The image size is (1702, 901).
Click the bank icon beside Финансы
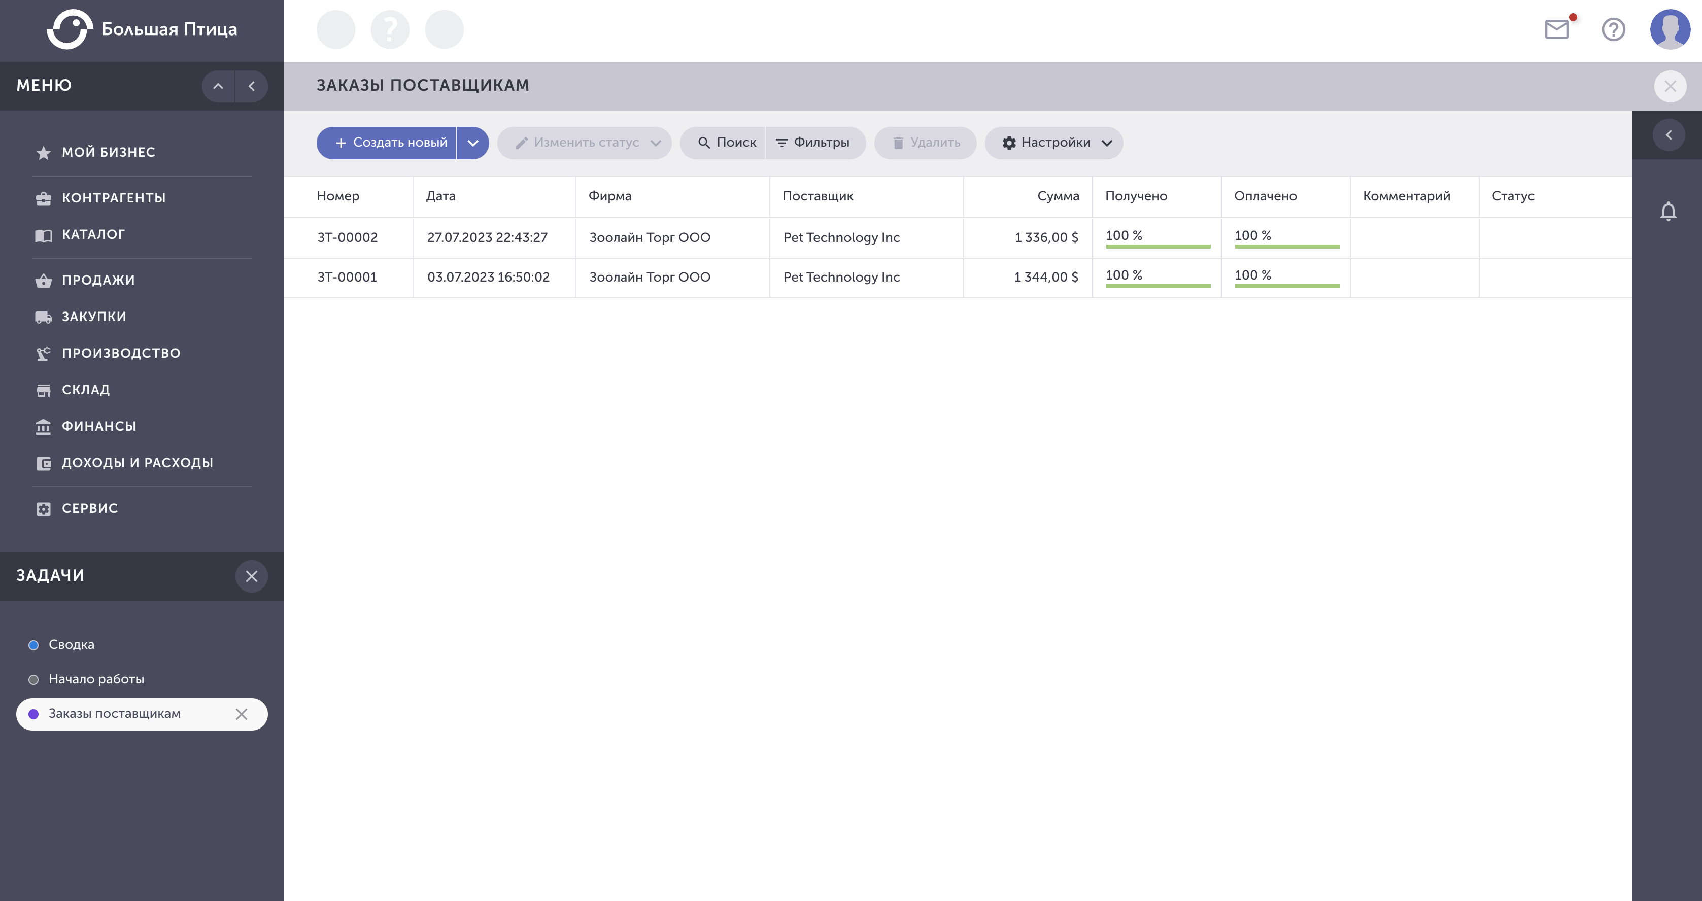[x=44, y=427]
